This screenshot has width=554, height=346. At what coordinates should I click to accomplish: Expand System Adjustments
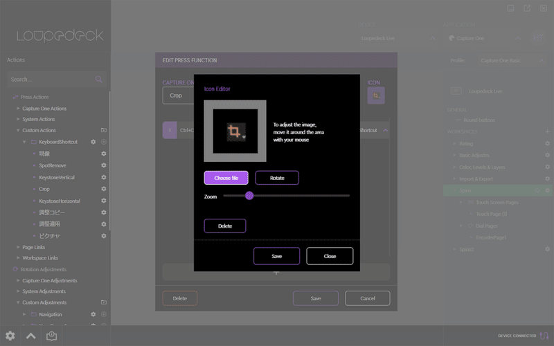point(18,291)
